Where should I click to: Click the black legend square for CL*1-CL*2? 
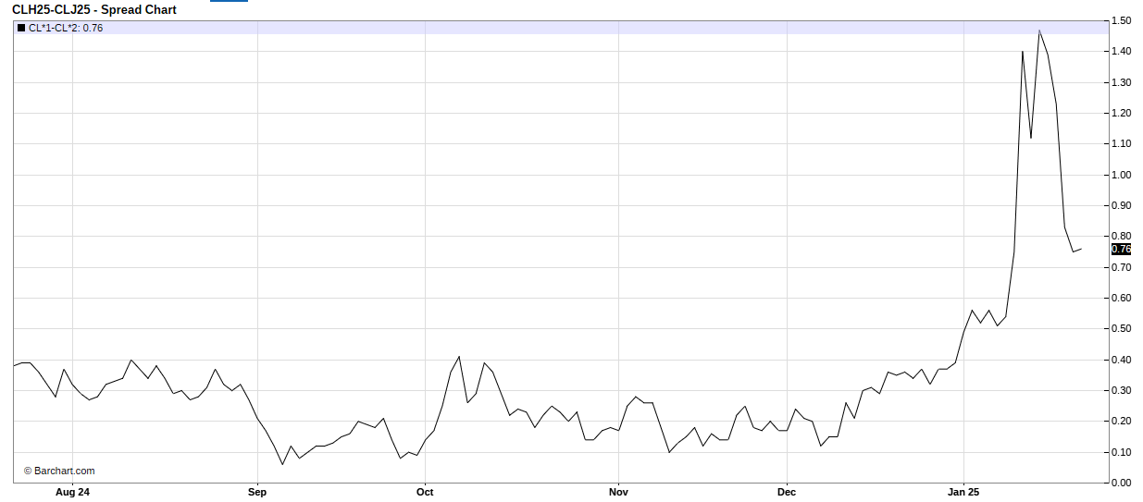(x=21, y=28)
